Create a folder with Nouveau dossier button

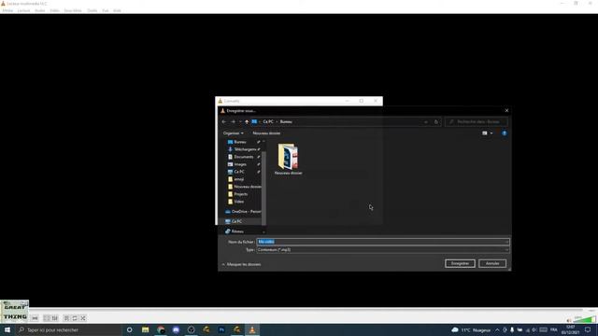[x=266, y=133]
